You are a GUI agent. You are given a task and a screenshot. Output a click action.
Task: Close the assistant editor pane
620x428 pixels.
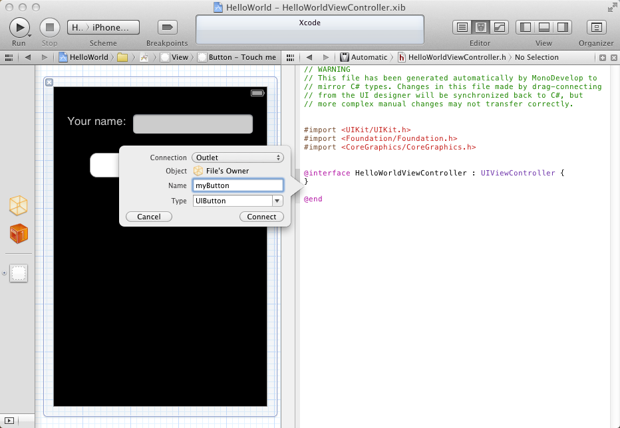click(613, 57)
